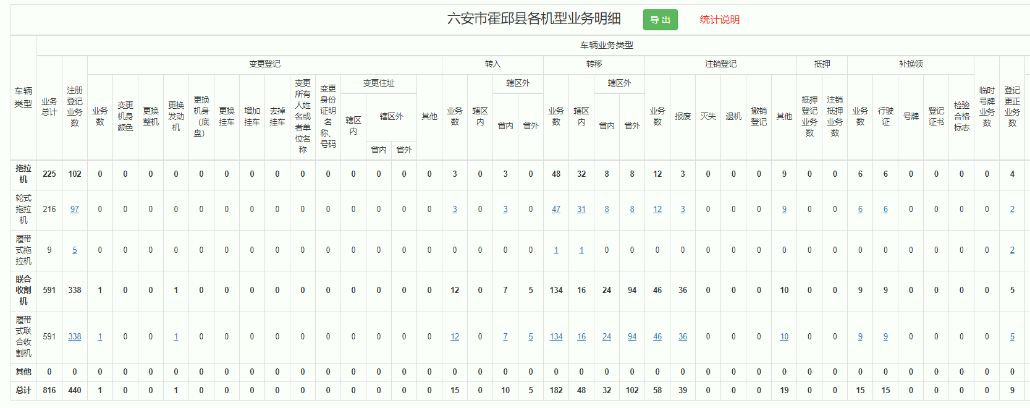Screen dimensions: 1030x408
Task: Click the green 导出 export button
Action: click(660, 20)
